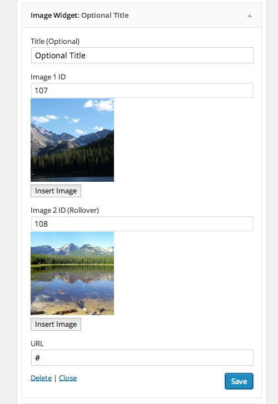
Task: Click the 'Image 2 ID (Rollover)' label
Action: point(64,210)
